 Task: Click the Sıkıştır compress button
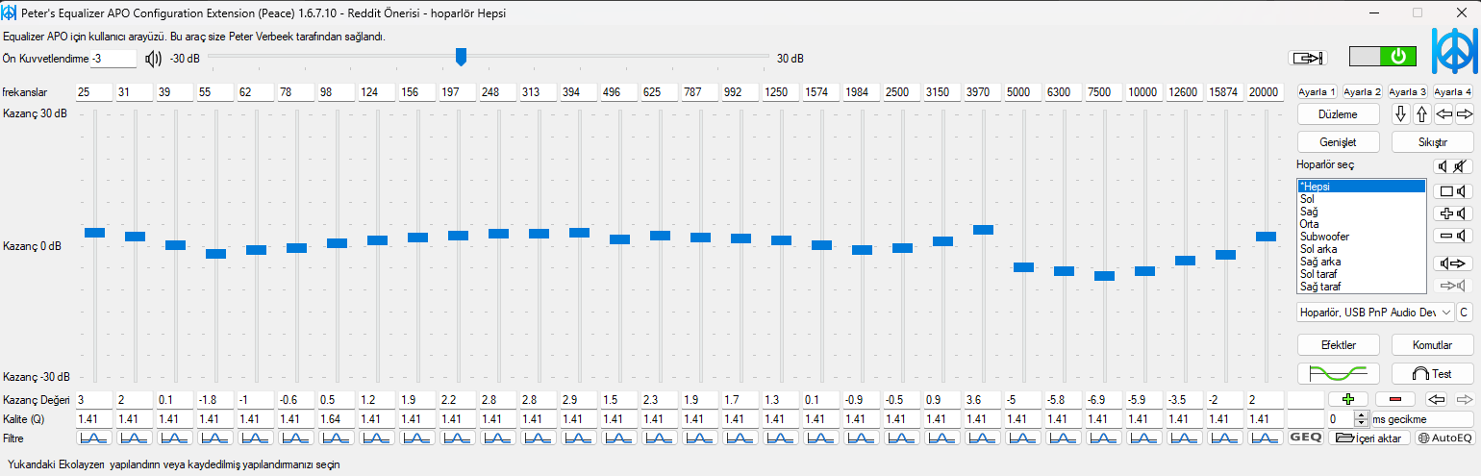tap(1433, 142)
